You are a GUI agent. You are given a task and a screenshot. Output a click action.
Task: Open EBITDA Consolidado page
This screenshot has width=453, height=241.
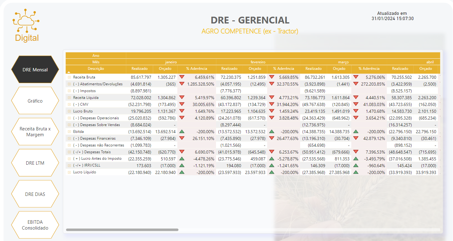click(35, 225)
